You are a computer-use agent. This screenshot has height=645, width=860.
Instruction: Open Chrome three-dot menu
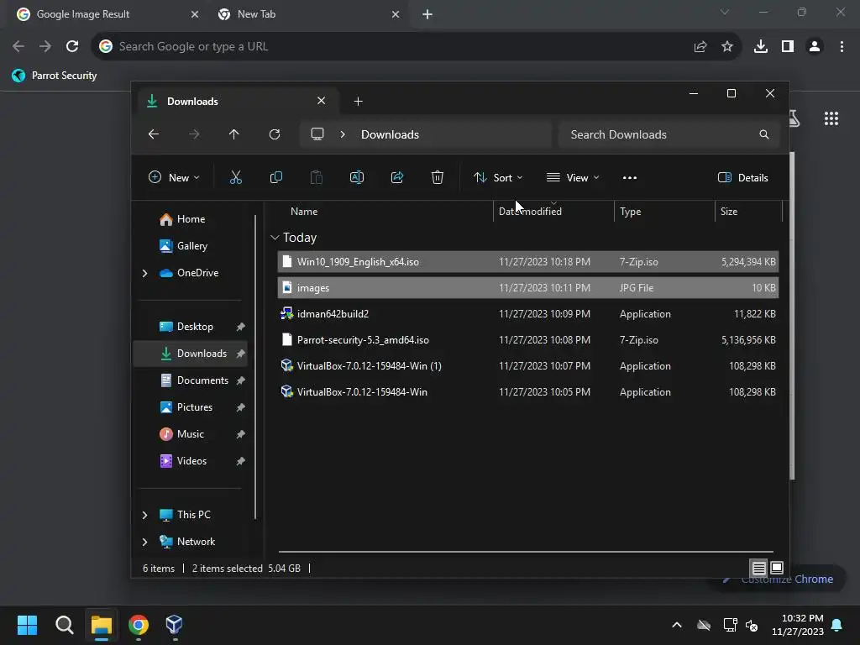point(842,47)
